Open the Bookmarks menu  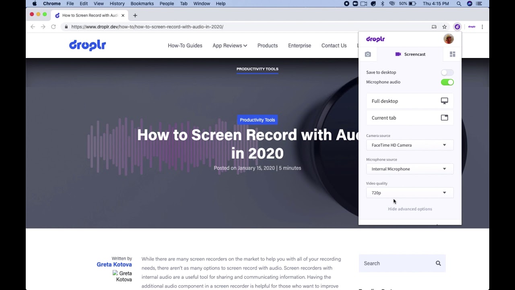pos(142,4)
